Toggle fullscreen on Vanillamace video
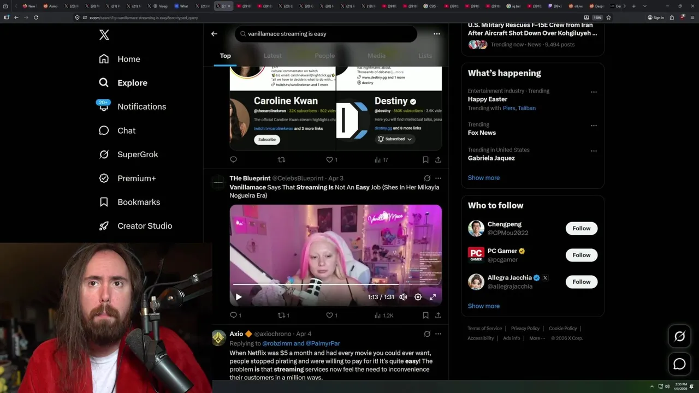This screenshot has height=393, width=699. pyautogui.click(x=433, y=297)
